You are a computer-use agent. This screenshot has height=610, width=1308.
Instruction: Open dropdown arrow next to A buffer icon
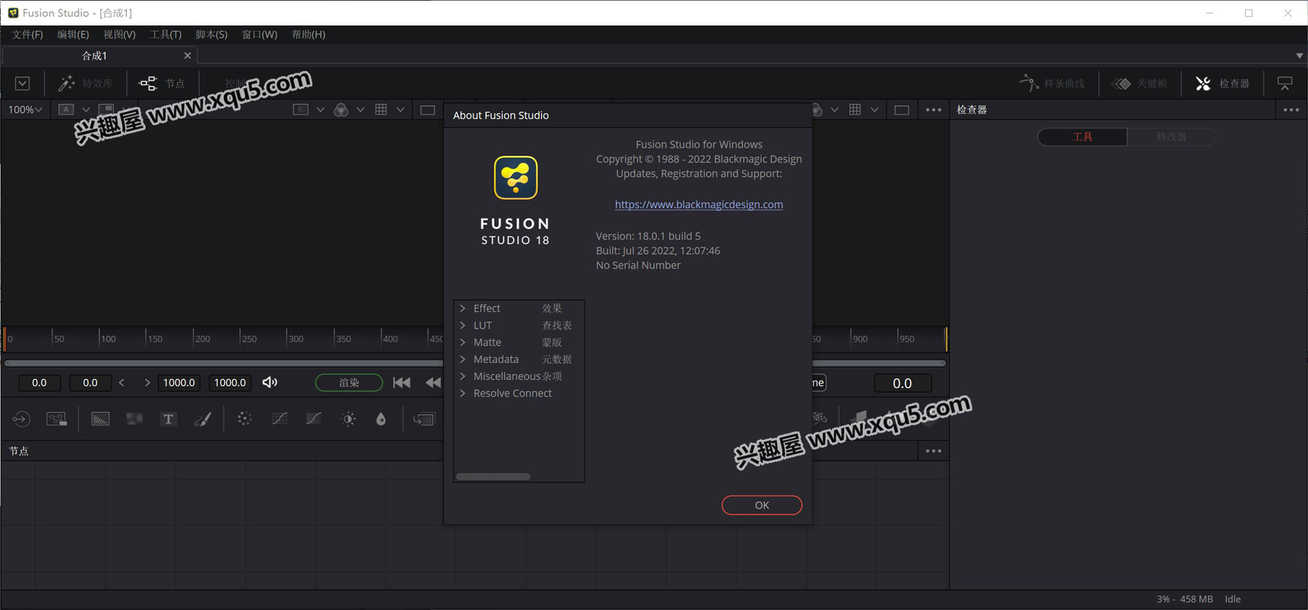86,110
